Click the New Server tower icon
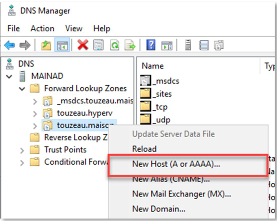Image resolution: width=277 pixels, height=221 pixels. (187, 45)
